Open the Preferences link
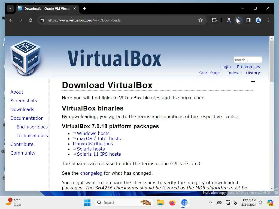The image size is (279, 209). click(248, 67)
